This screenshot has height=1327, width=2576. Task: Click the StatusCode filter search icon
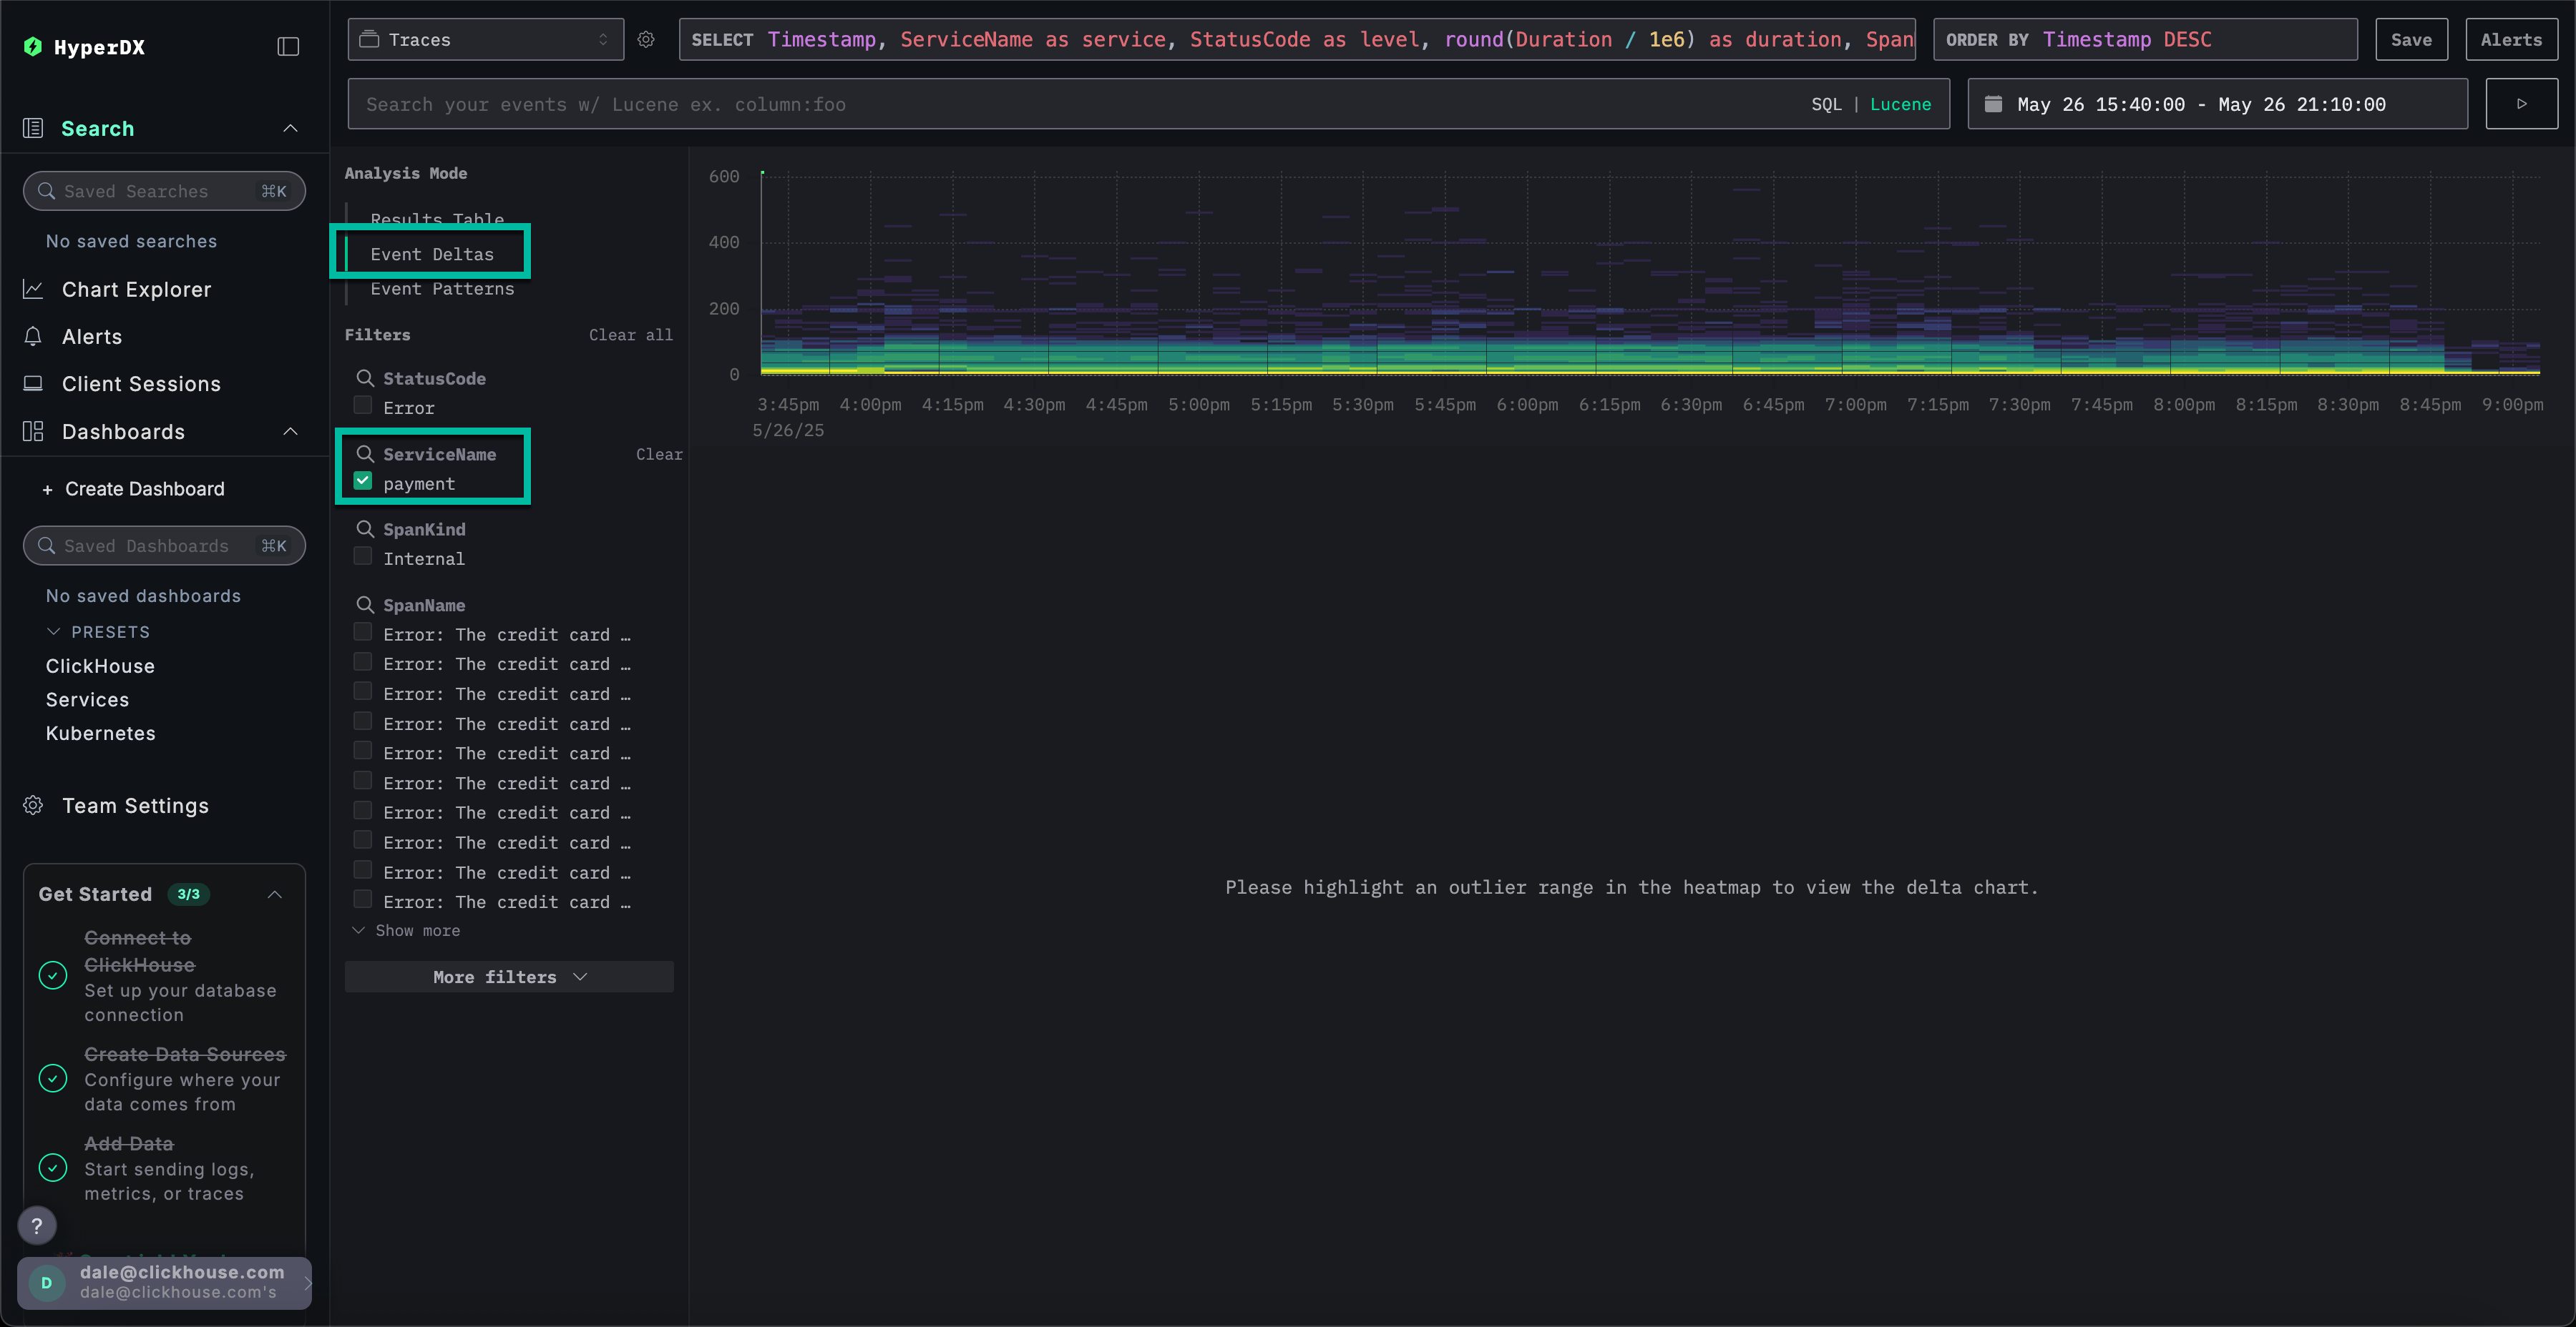(x=365, y=378)
